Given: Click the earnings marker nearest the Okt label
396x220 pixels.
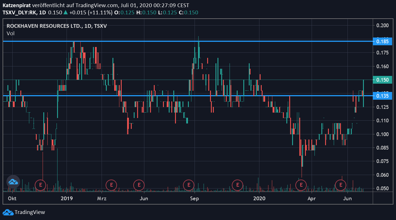Looking at the screenshot, I should click(x=40, y=185).
